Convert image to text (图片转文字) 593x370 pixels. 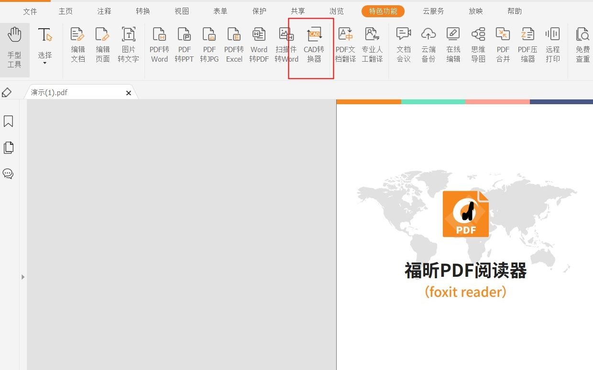(128, 45)
